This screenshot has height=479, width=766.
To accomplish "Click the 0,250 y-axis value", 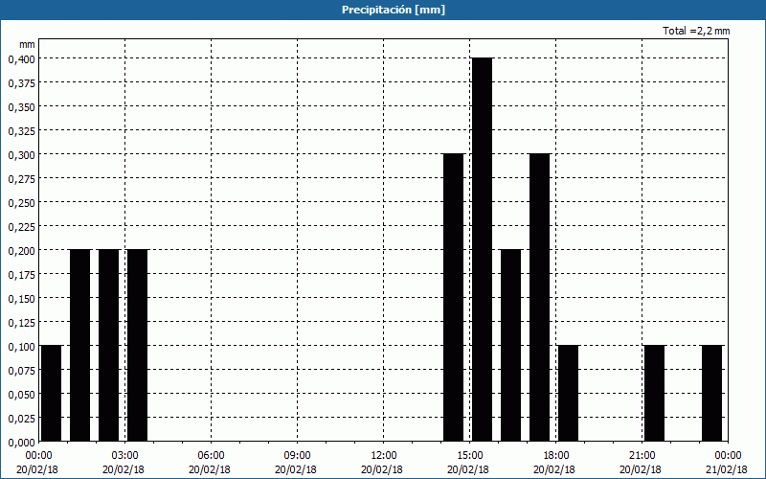I will [21, 203].
